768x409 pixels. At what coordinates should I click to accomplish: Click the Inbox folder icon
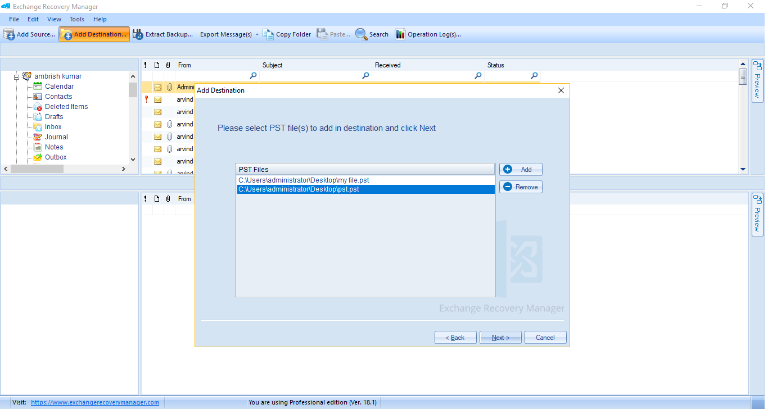click(x=38, y=127)
